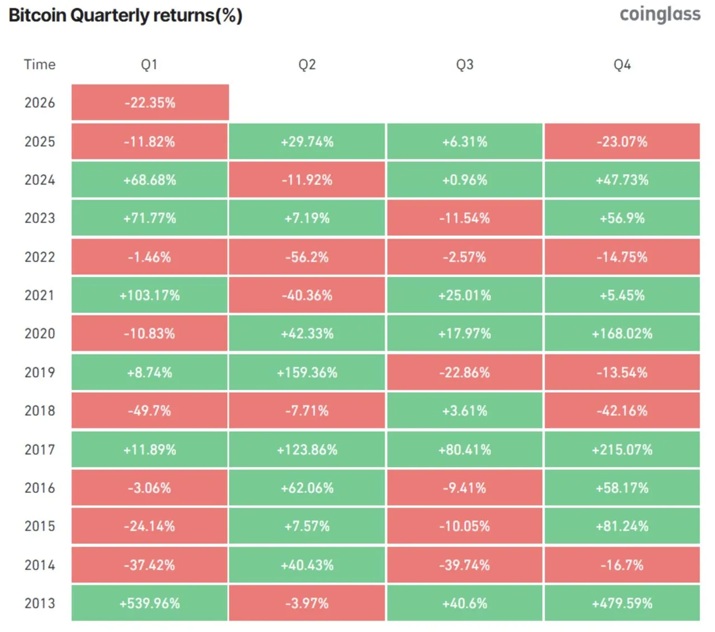Click the Time column header
The width and height of the screenshot is (715, 632).
[x=40, y=65]
